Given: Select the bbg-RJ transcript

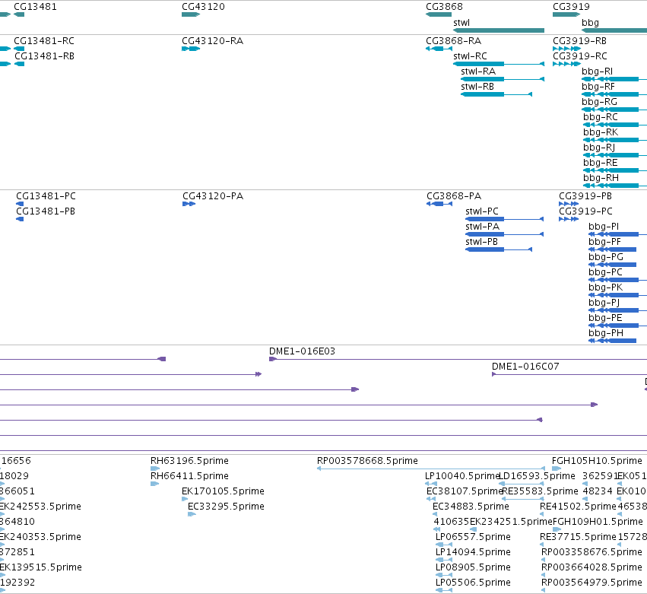Looking at the screenshot, I should 615,156.
